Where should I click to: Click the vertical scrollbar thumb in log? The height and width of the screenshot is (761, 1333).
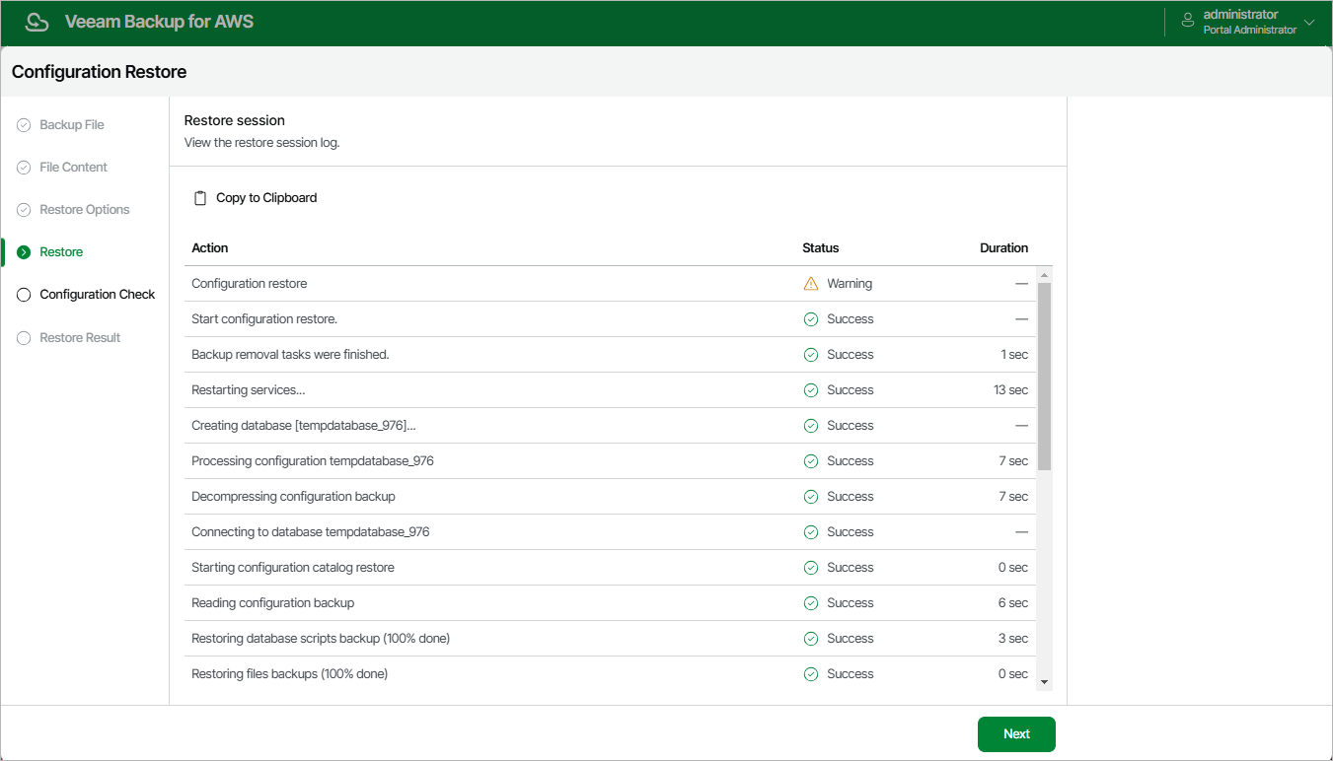point(1045,377)
